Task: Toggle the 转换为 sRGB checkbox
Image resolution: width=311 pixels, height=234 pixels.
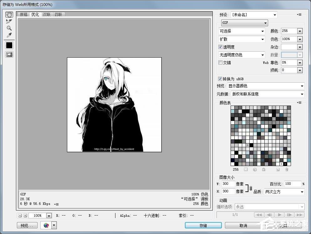Action: coord(220,79)
